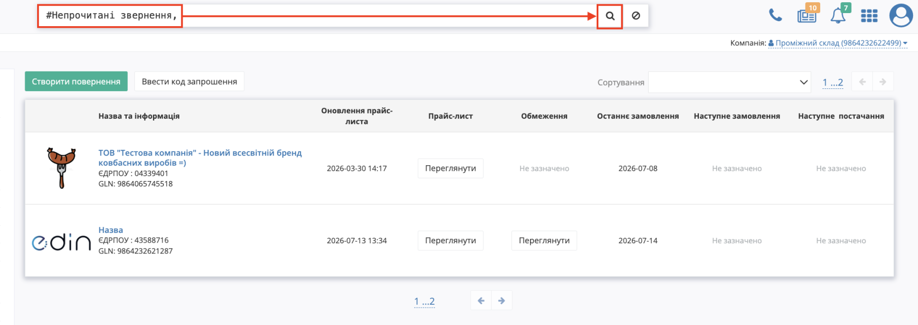Open the Назва company link
The height and width of the screenshot is (325, 918).
coord(110,230)
